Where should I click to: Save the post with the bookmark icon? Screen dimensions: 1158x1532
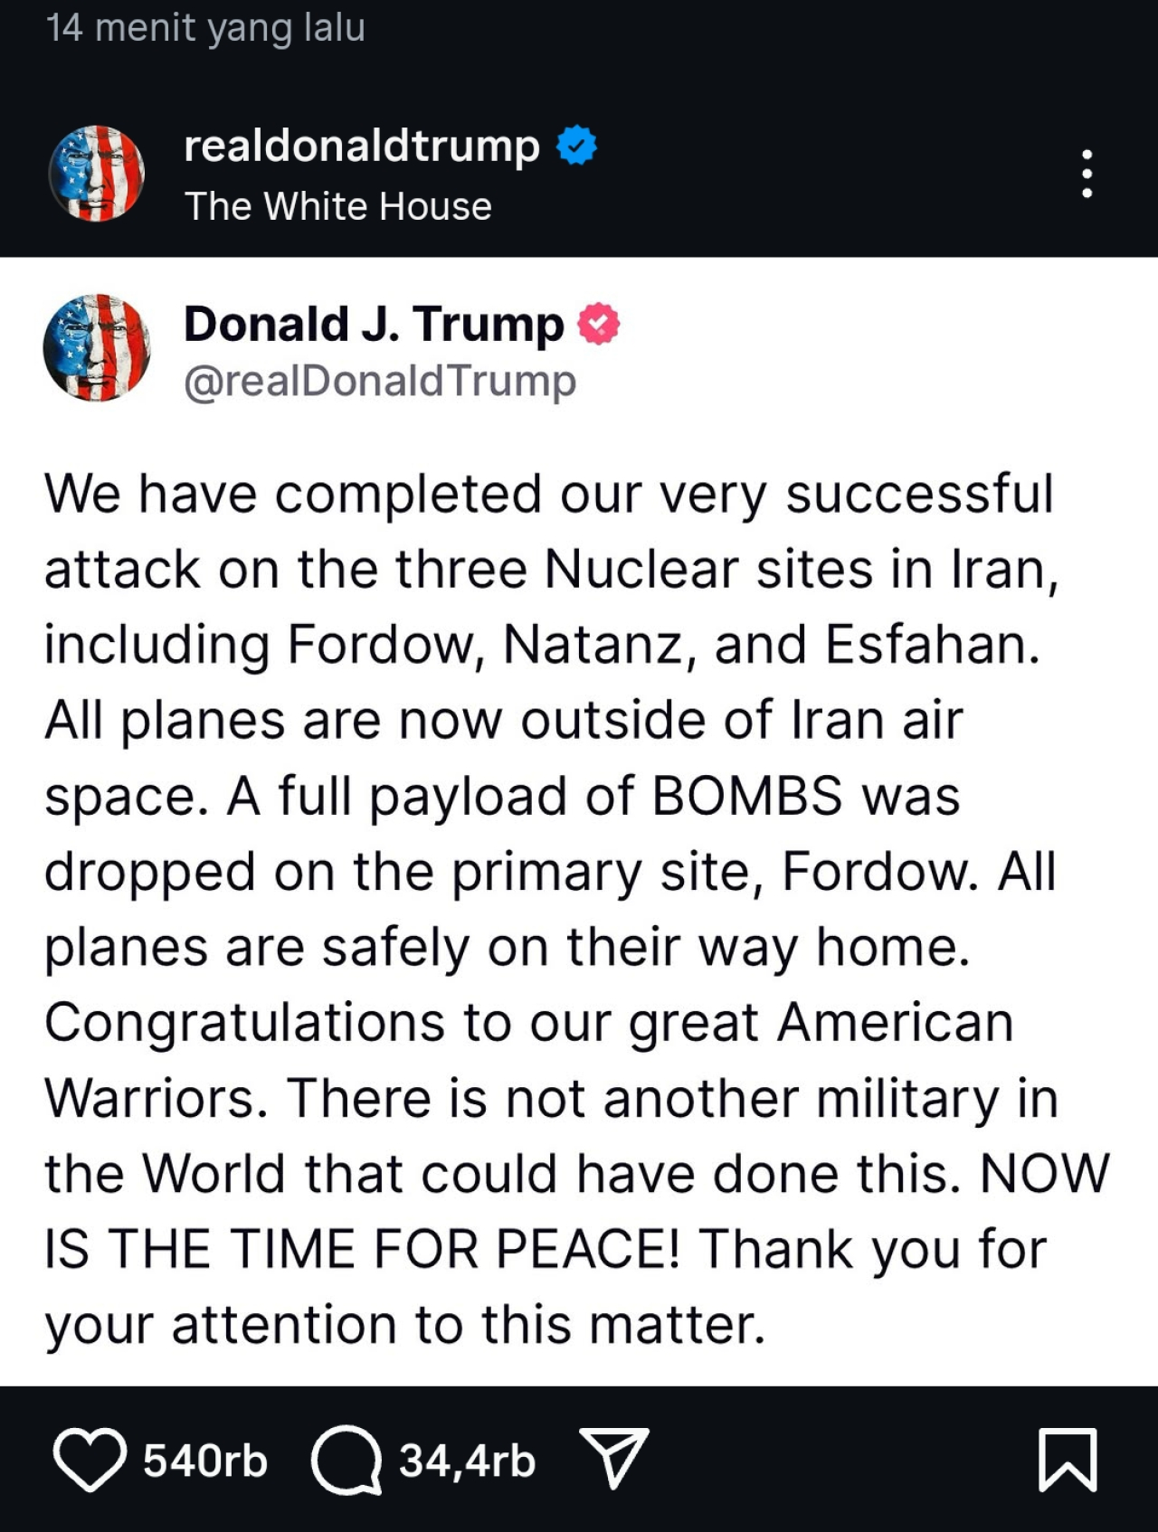[1068, 1460]
